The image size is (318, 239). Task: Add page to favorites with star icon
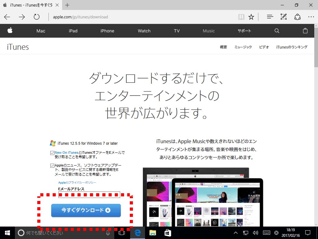tap(251, 17)
